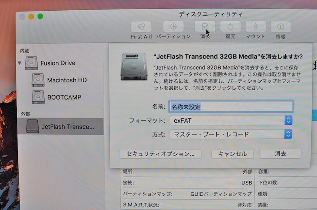Click the 種類 label in info table
Viewport: 317px width, 210px height.
(263, 194)
